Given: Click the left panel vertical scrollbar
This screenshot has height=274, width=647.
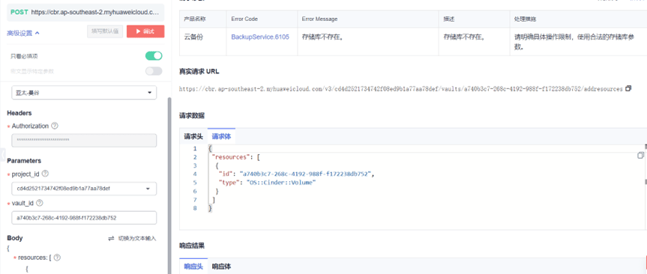Looking at the screenshot, I should point(169,186).
